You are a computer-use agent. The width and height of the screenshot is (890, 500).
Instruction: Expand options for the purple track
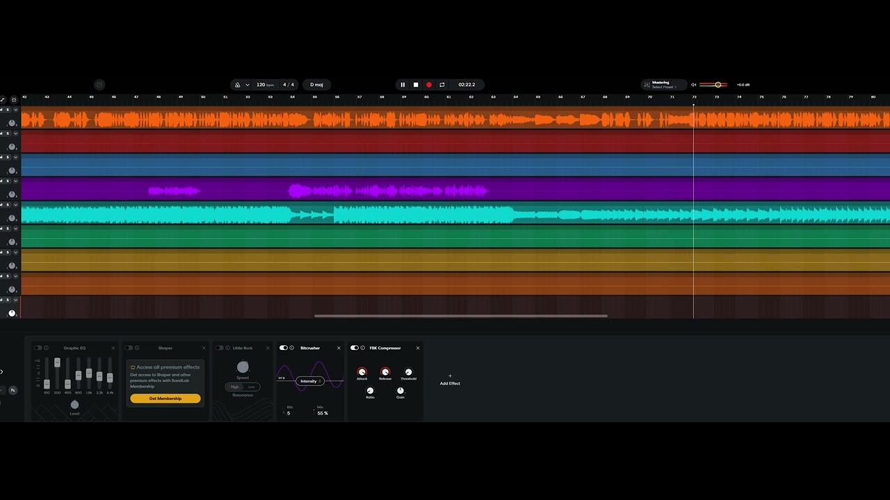pyautogui.click(x=15, y=181)
